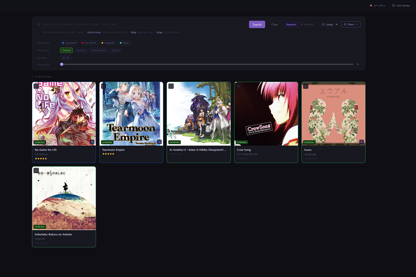This screenshot has height=277, width=416.
Task: Collapse the Filters panel
Action: (351, 25)
